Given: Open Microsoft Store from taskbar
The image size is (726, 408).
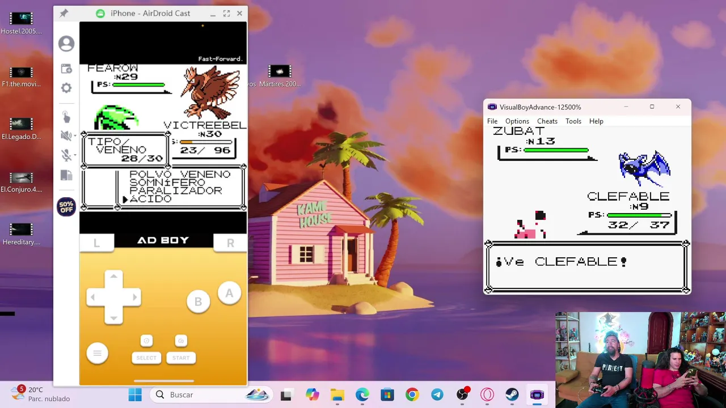Looking at the screenshot, I should click(387, 395).
